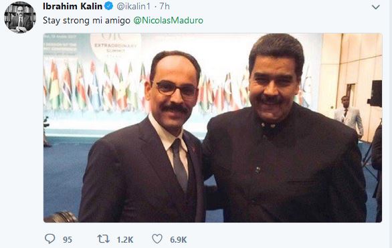The height and width of the screenshot is (248, 392).
Task: Open the 7h timestamp permalink
Action: point(165,7)
